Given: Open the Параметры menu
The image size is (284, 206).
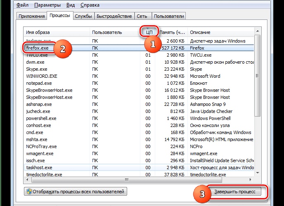Looking at the screenshot, I should [x=47, y=5].
